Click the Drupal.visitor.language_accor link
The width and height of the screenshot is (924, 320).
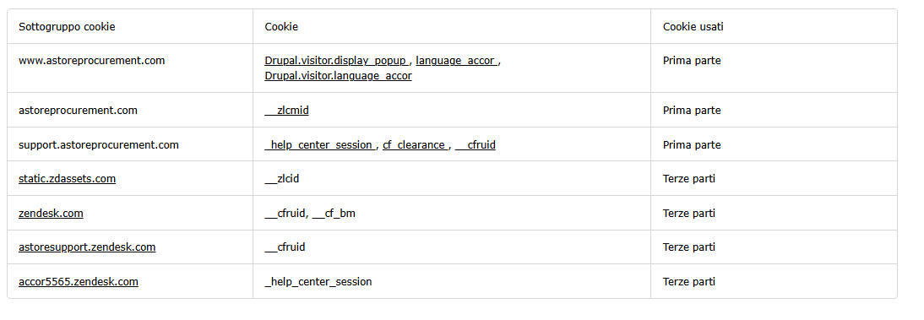pyautogui.click(x=338, y=76)
